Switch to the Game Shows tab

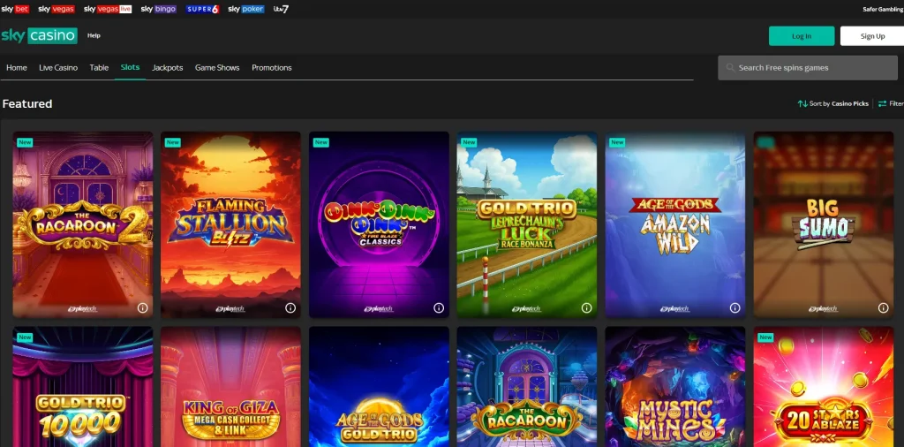tap(217, 67)
